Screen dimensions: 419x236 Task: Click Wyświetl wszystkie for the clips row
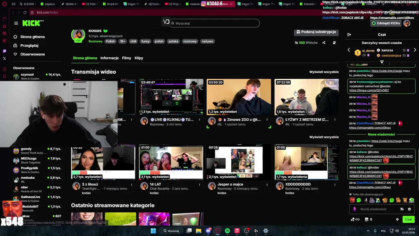[324, 137]
